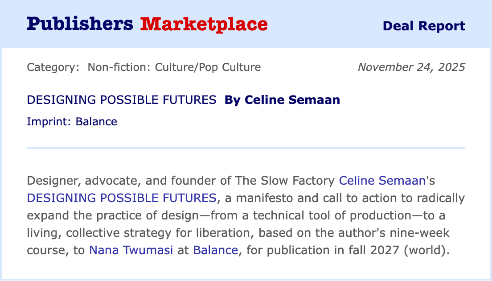The image size is (492, 281).
Task: Click the red Marketplace word in header
Action: coord(204,24)
